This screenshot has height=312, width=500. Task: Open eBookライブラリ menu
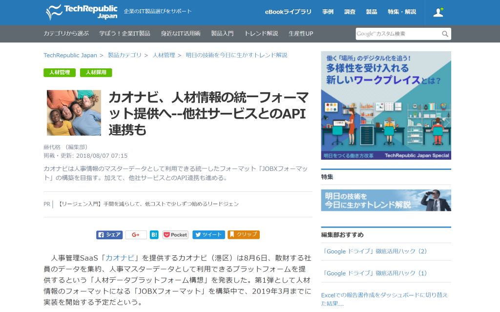coord(288,12)
